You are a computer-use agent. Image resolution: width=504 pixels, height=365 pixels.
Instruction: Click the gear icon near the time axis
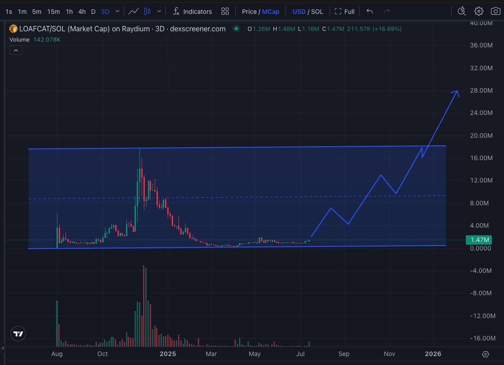point(486,354)
